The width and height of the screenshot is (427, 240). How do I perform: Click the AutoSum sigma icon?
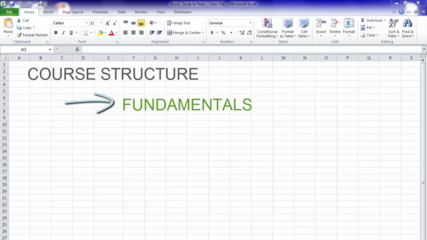363,21
